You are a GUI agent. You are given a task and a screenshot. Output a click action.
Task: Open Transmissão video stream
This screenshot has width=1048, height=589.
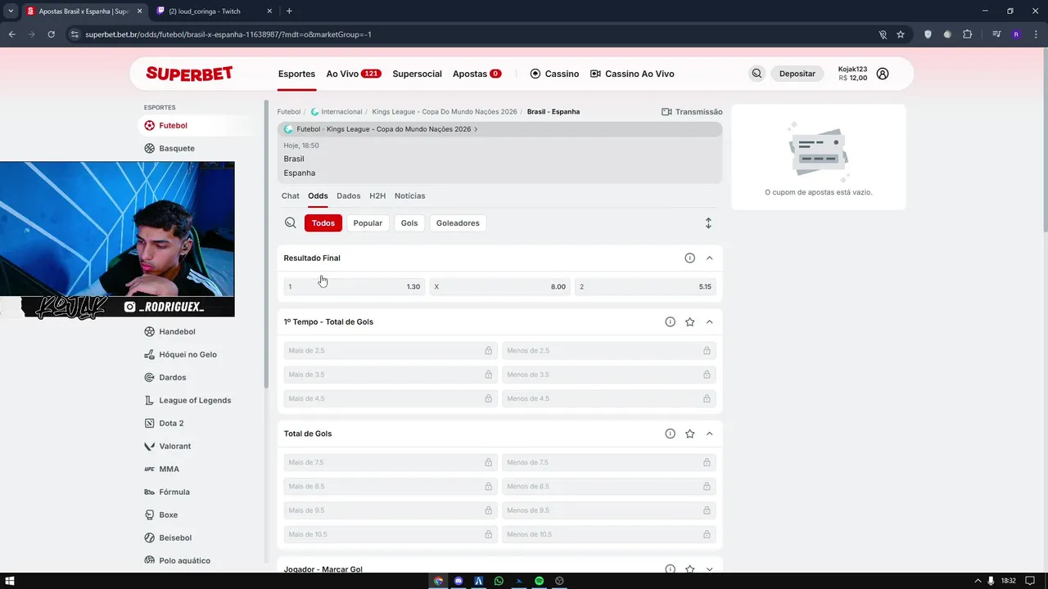(x=692, y=112)
